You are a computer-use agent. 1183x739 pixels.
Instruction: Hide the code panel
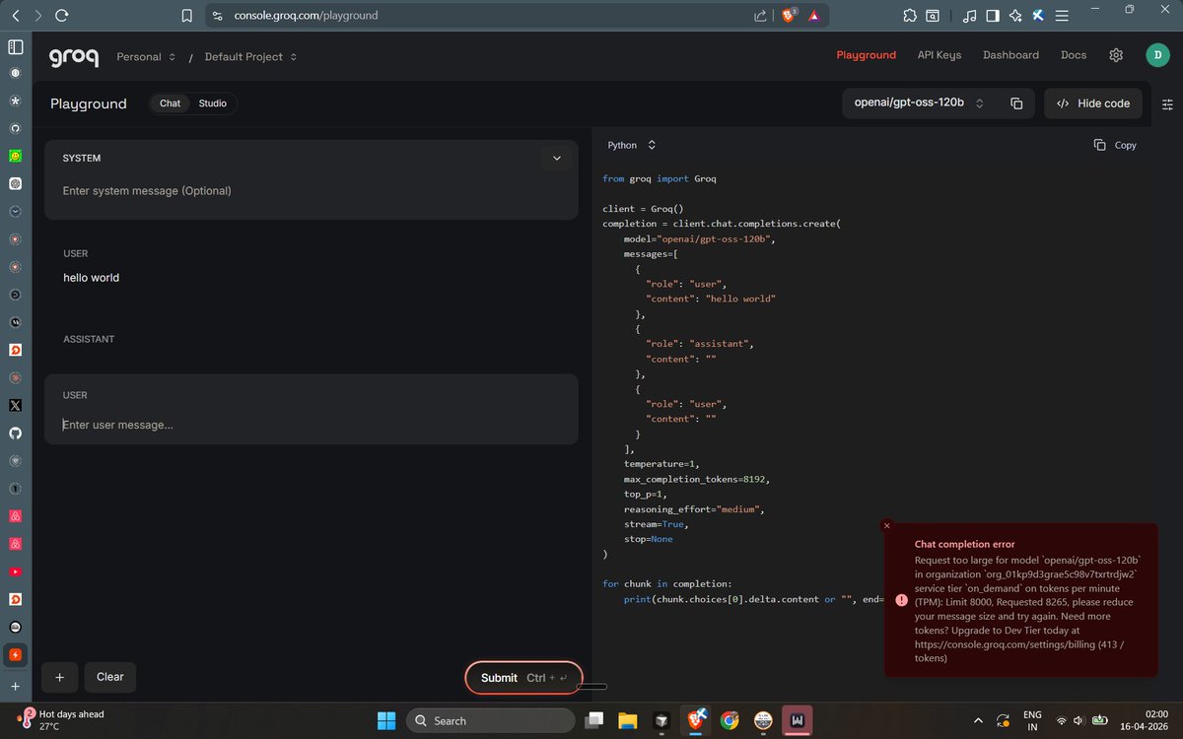[1093, 103]
